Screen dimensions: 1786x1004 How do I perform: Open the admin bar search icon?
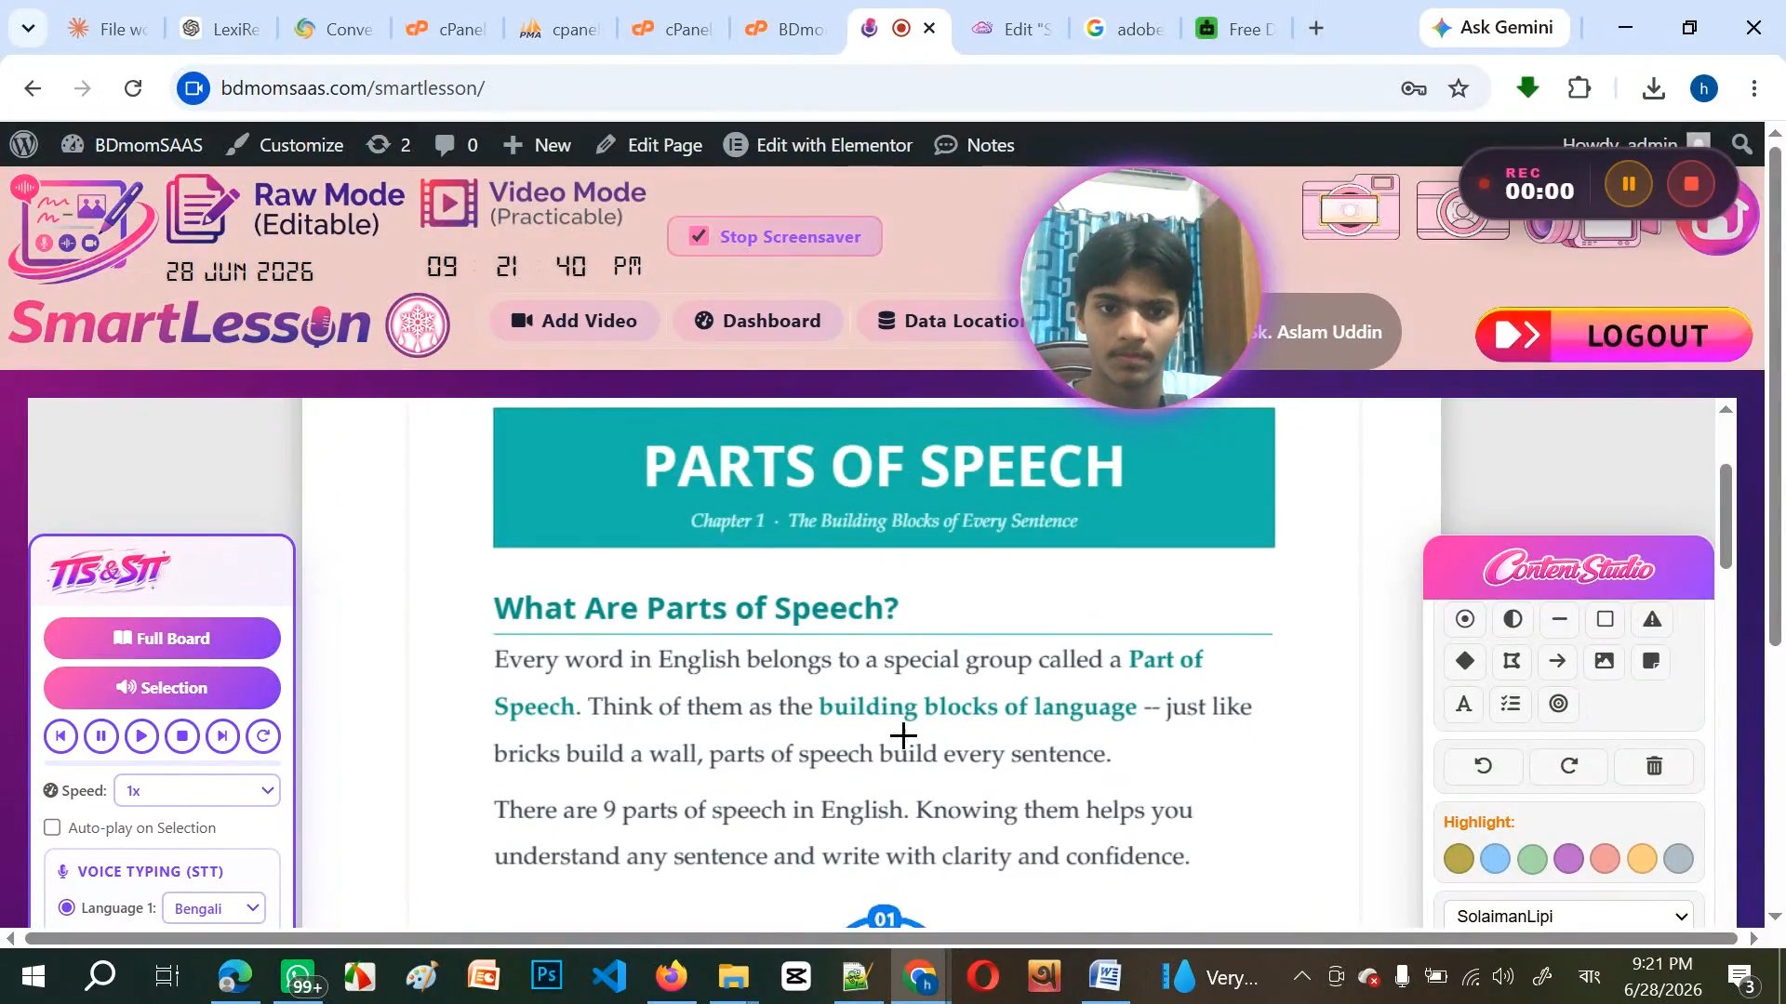click(x=1742, y=145)
